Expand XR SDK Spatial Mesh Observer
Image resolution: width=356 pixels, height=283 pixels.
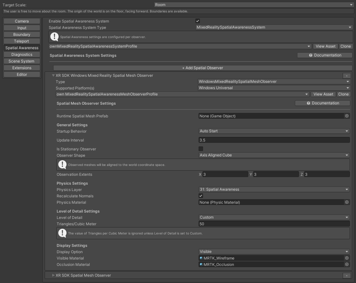pos(53,275)
